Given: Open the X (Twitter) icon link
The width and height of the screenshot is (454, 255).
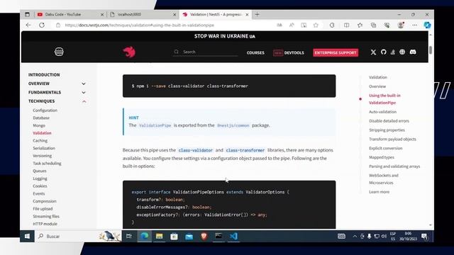Looking at the screenshot, I should click(x=373, y=52).
